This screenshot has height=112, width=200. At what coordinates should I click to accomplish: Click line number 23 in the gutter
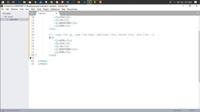click(33, 55)
